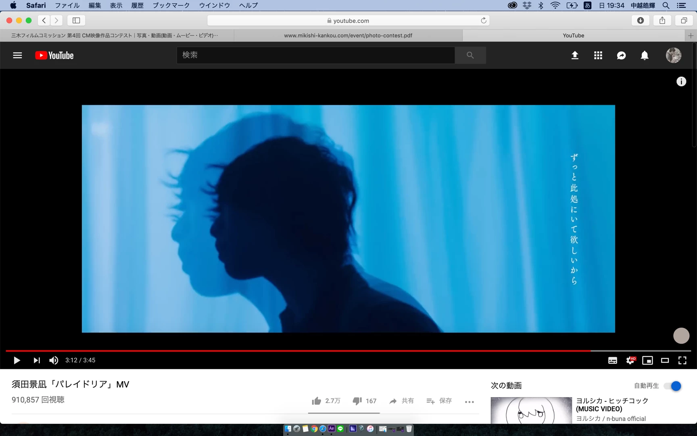Open Creative Cloud menu bar icon
The image size is (697, 436).
(x=512, y=5)
